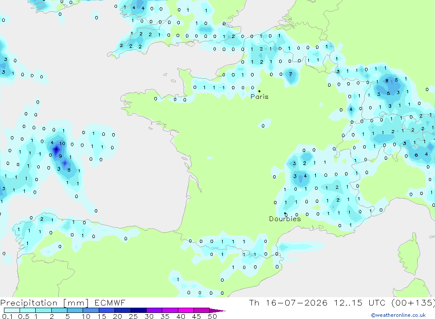
Task: Click the '50' legend scale number
Action: (213, 316)
